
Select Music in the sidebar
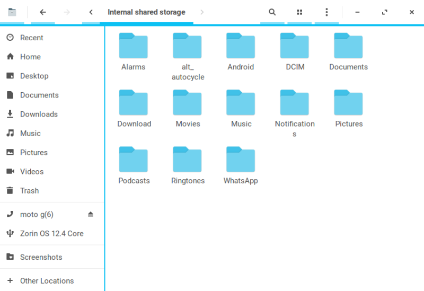tap(30, 133)
